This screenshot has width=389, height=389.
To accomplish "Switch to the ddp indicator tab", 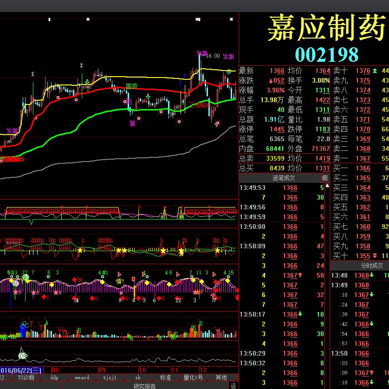I will pos(54,377).
